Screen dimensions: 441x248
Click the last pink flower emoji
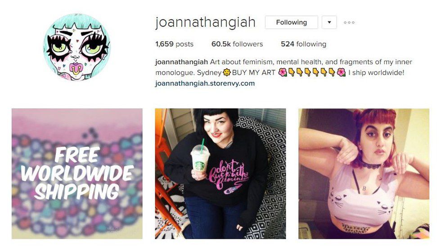pyautogui.click(x=341, y=72)
